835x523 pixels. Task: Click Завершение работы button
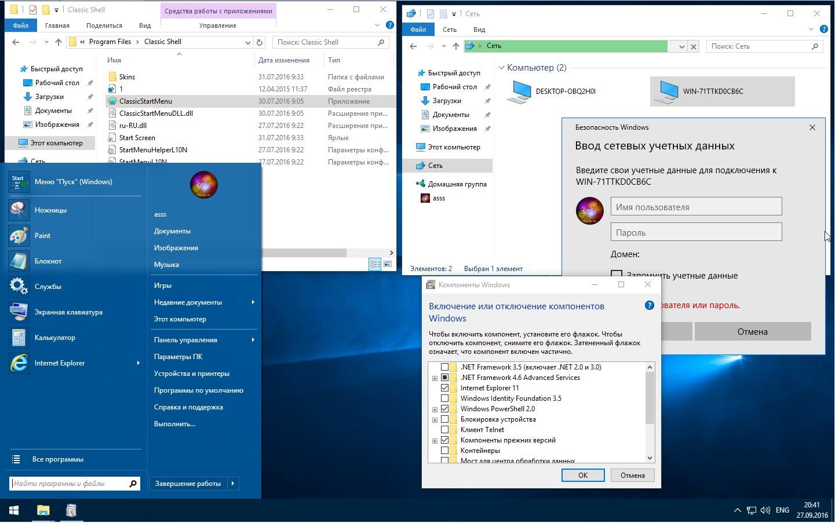point(188,484)
